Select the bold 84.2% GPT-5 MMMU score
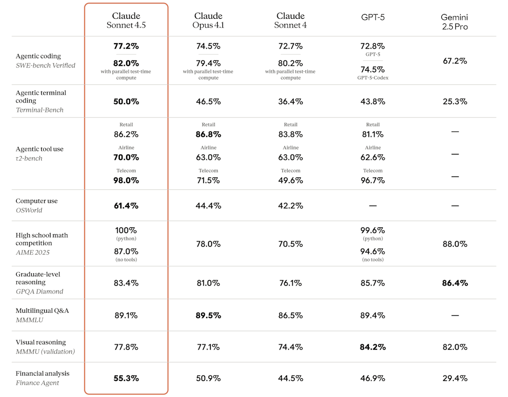 point(373,347)
